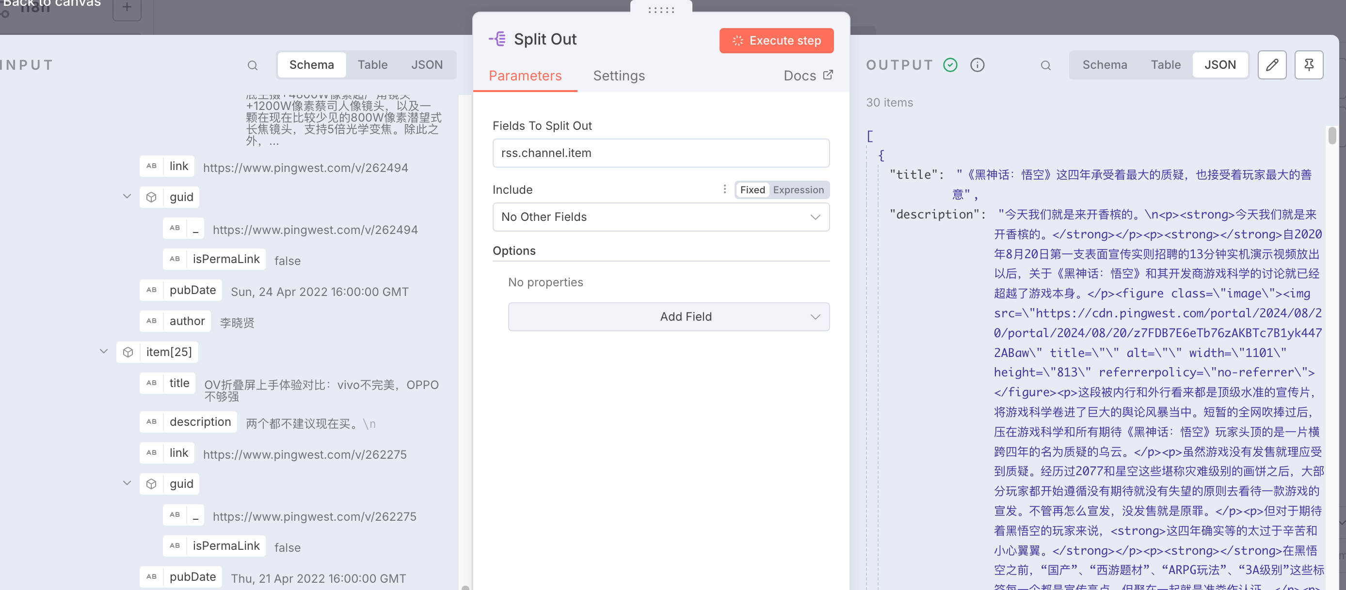Click the Execute step button
This screenshot has height=590, width=1346.
pyautogui.click(x=776, y=41)
